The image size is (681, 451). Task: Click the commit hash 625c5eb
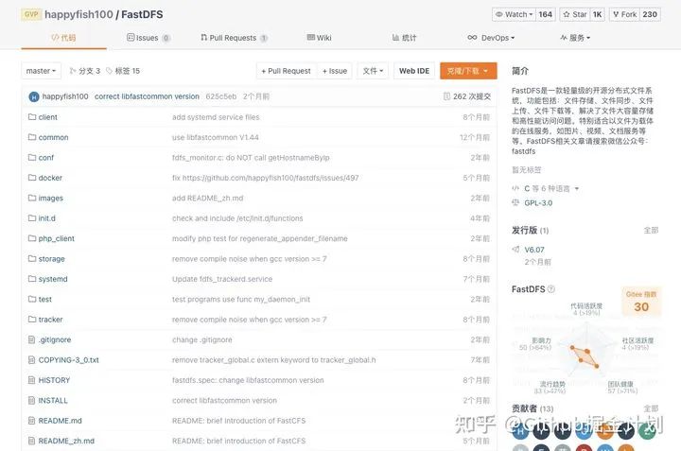pos(221,96)
